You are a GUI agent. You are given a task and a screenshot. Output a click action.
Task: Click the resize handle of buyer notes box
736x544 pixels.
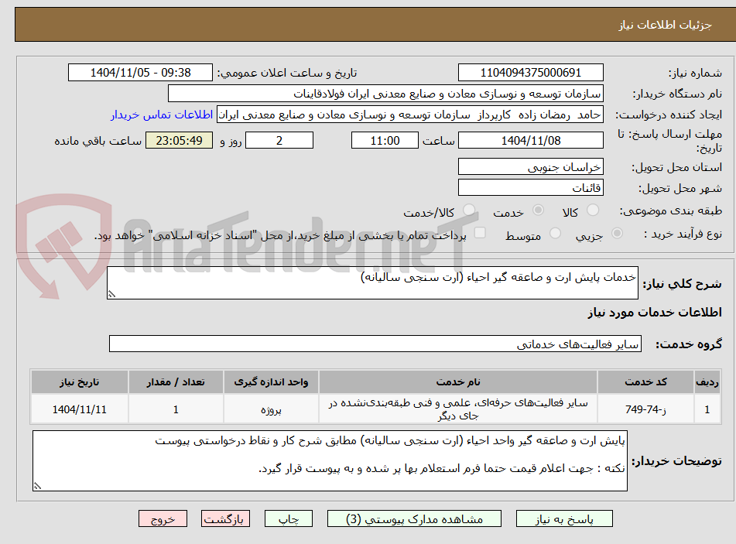pos(38,486)
